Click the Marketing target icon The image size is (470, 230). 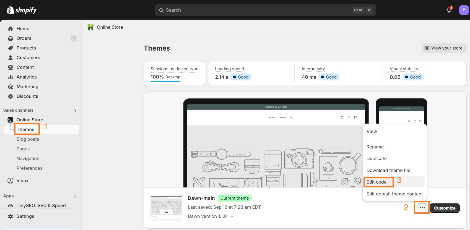click(x=11, y=87)
